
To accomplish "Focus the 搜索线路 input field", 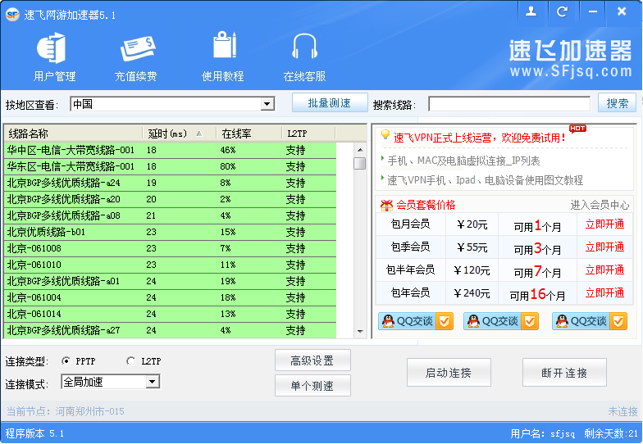I will (509, 104).
